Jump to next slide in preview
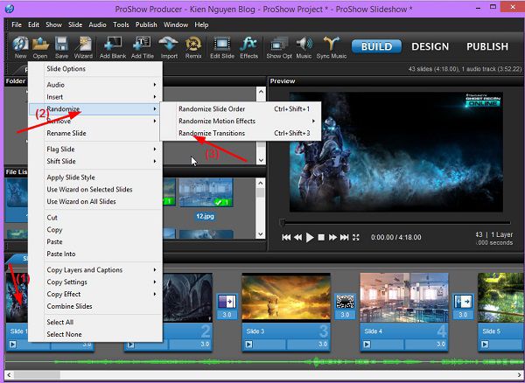 [344, 238]
